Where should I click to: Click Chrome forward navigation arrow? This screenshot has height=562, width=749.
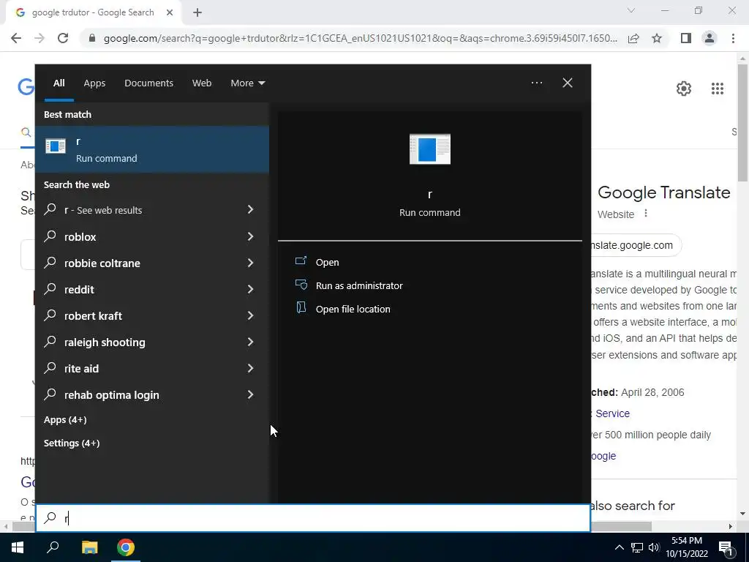[39, 38]
